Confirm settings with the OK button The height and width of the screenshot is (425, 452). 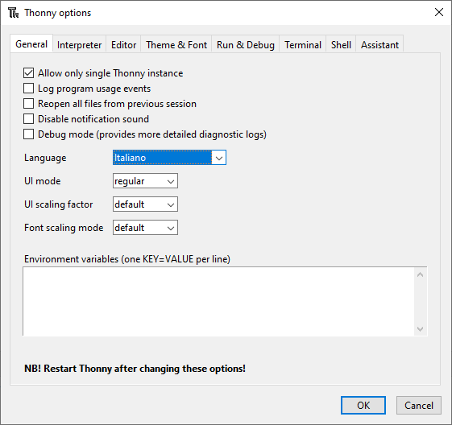point(363,406)
